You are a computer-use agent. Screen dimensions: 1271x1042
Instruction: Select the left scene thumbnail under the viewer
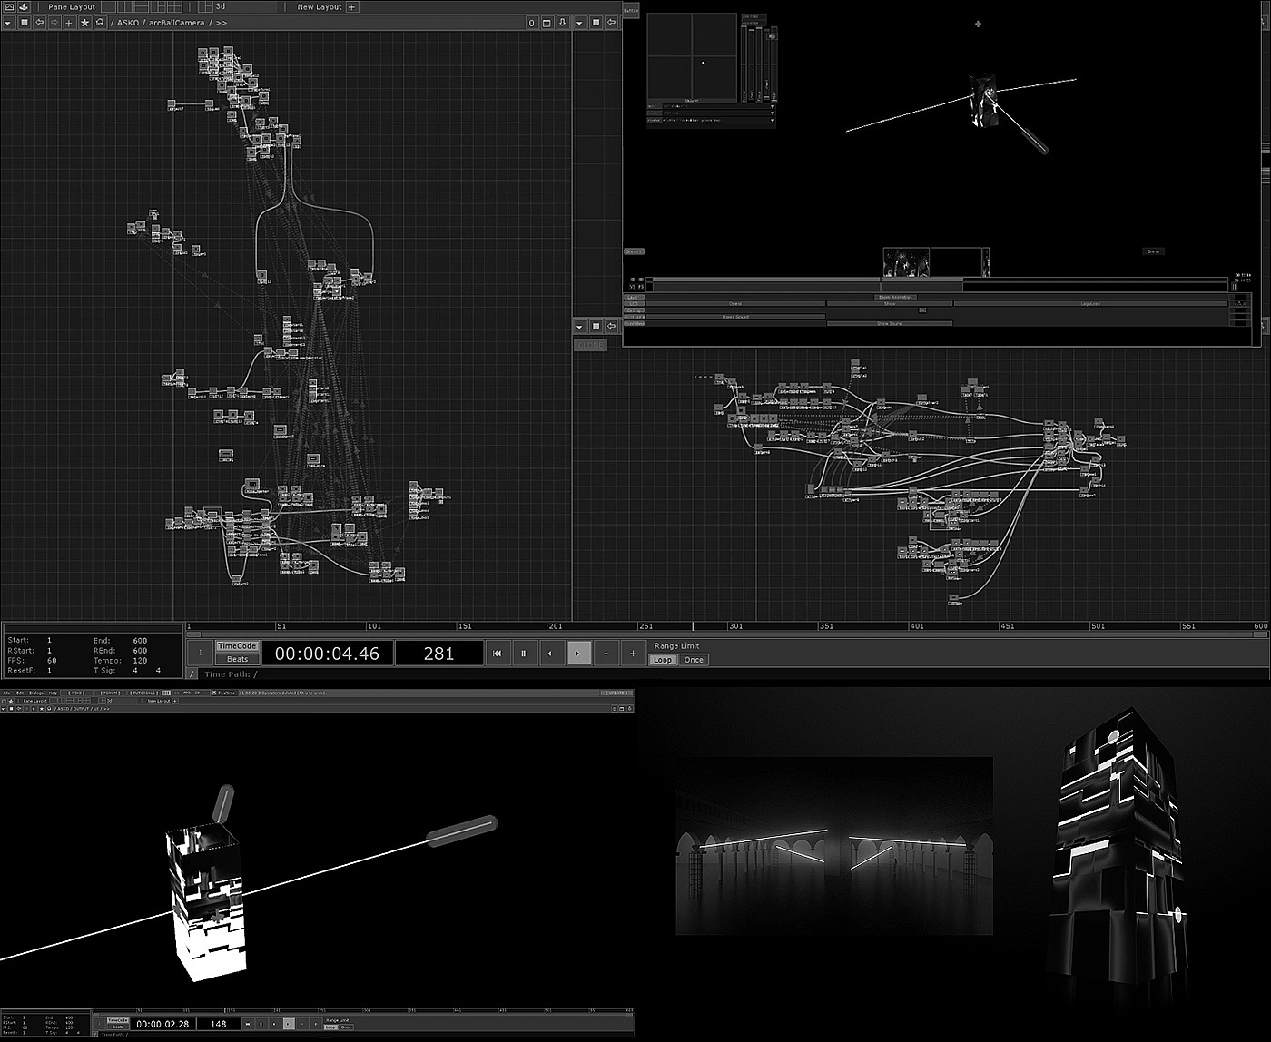tap(906, 262)
